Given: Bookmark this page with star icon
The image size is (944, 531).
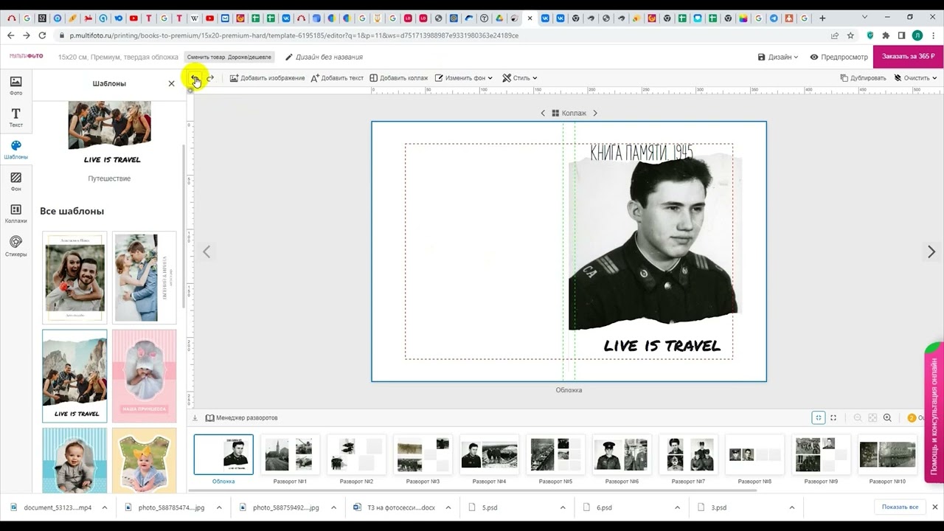Looking at the screenshot, I should tap(850, 35).
